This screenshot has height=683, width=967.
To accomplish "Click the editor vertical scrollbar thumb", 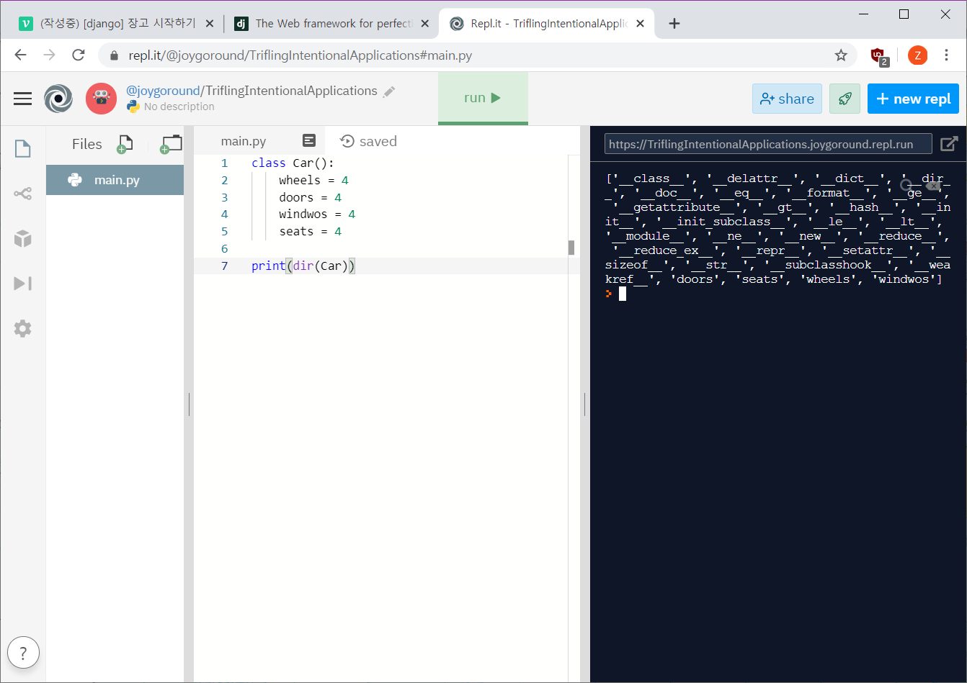I will tap(571, 248).
